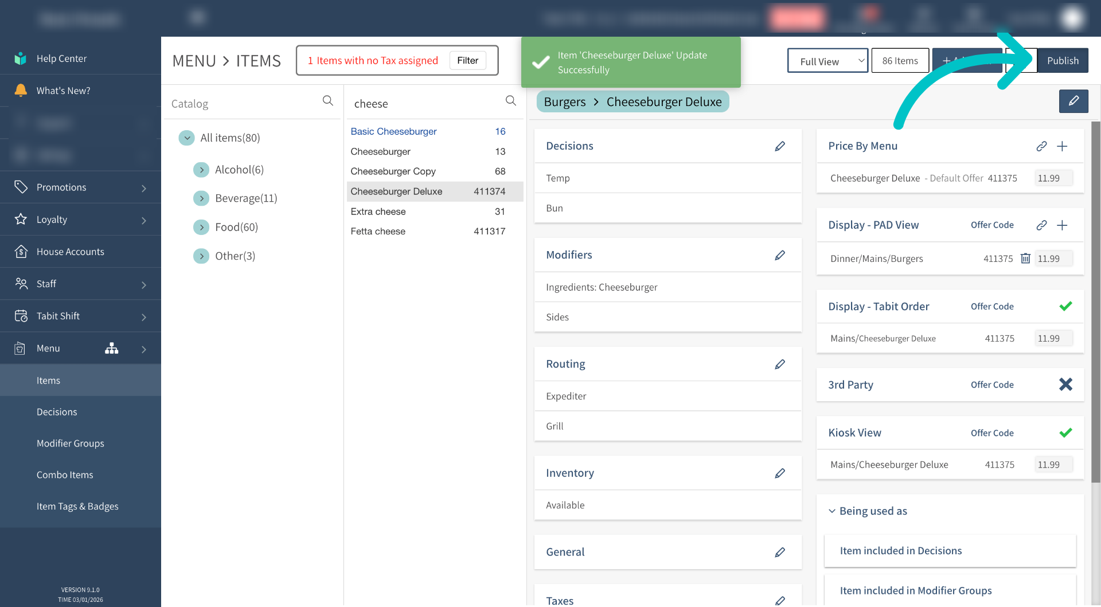The image size is (1101, 607).
Task: Edit the Modifiers section via pencil icon
Action: (780, 255)
